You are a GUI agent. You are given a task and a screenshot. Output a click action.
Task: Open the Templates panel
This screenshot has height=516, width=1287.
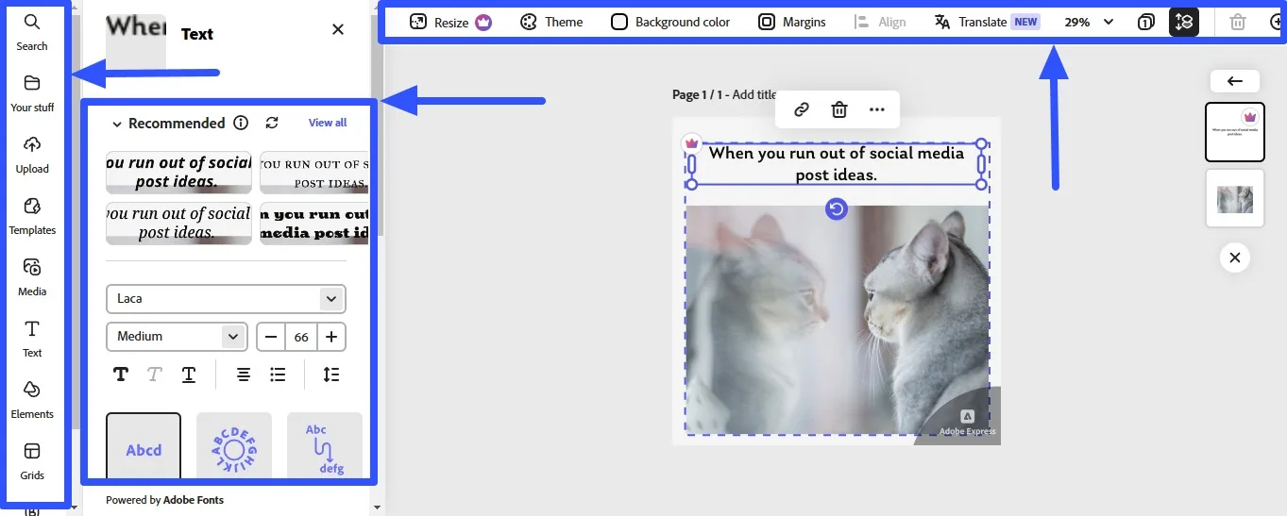(x=32, y=215)
